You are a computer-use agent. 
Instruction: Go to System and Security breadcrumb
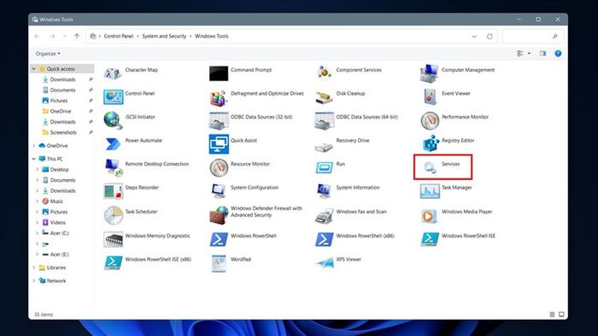coord(164,36)
